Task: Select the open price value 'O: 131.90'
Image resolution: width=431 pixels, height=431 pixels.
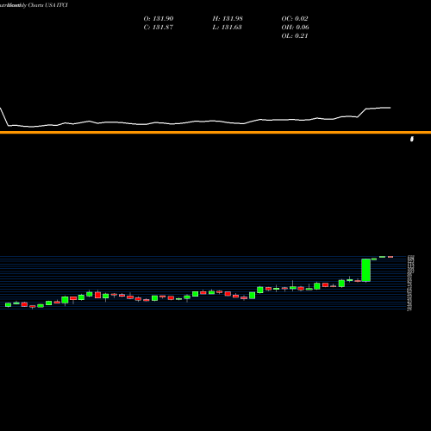Action: coord(159,19)
